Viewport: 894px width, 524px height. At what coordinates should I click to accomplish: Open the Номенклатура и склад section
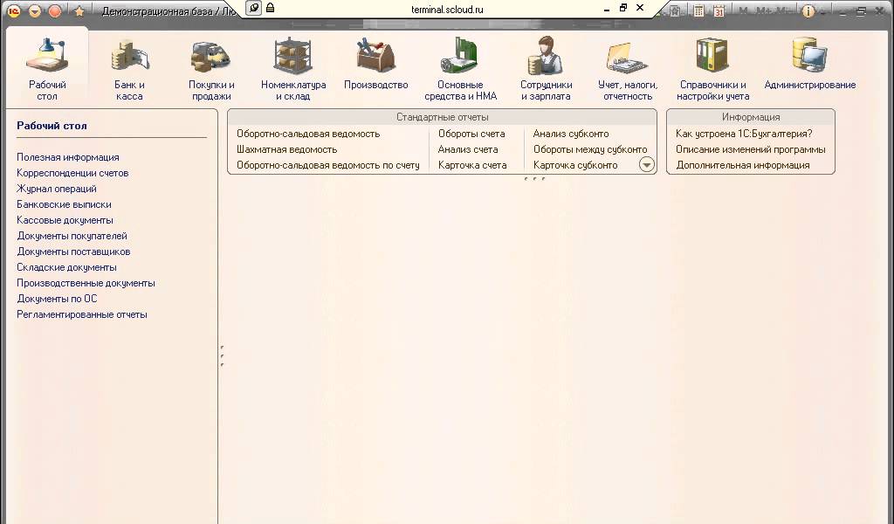293,68
